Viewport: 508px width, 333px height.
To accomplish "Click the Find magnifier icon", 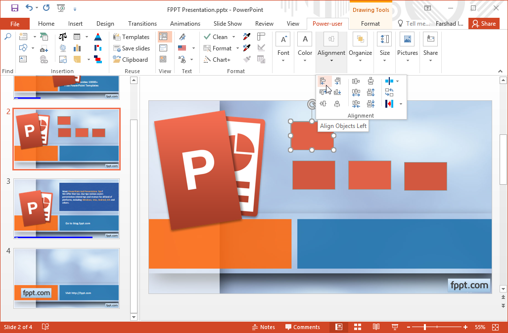I will pyautogui.click(x=7, y=37).
